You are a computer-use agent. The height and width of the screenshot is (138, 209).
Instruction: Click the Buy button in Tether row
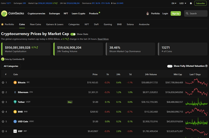point(70,102)
